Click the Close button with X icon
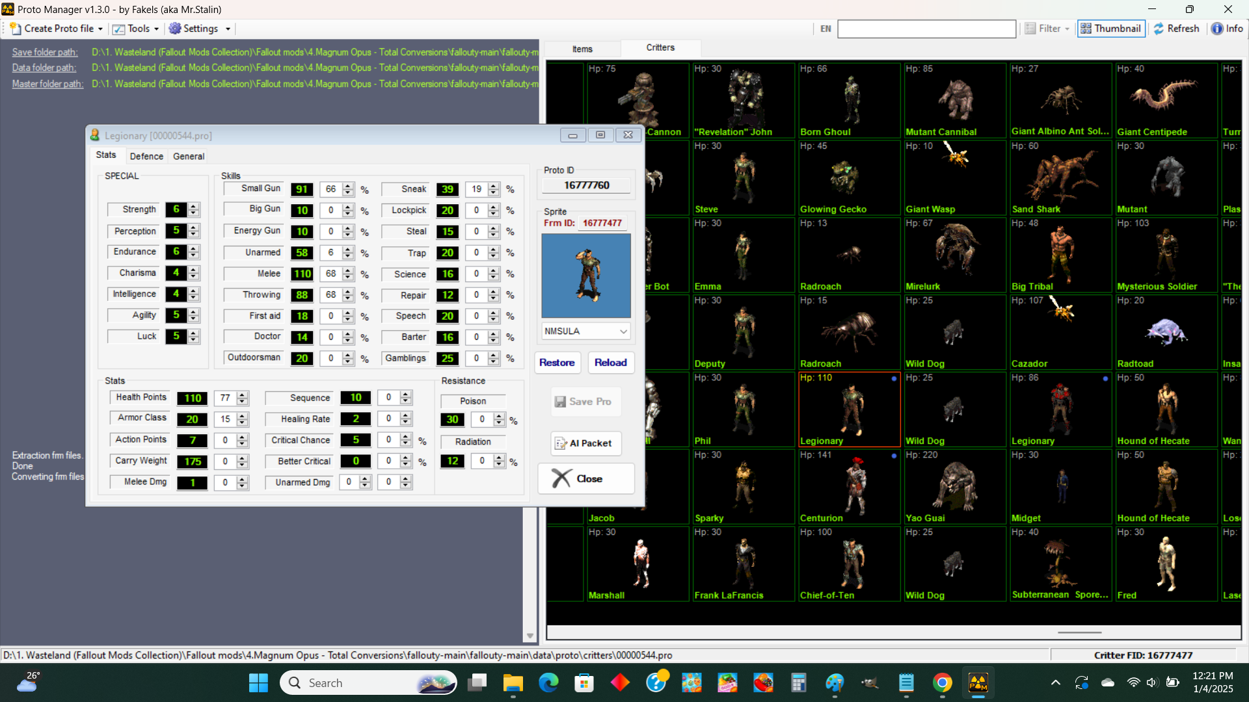The image size is (1249, 702). (586, 478)
